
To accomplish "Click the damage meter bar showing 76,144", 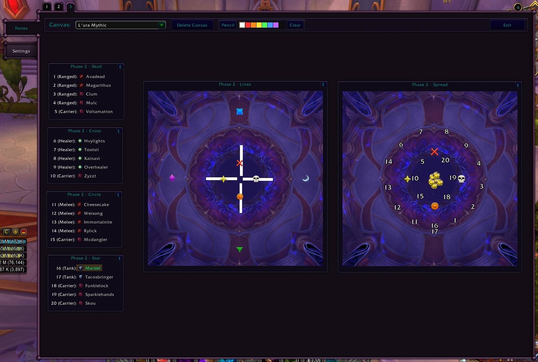I will pyautogui.click(x=13, y=263).
